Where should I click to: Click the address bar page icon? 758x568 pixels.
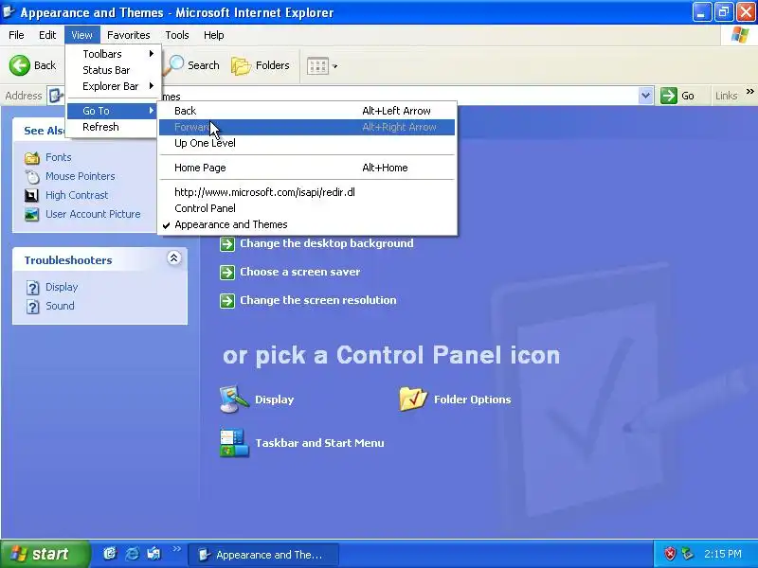(56, 96)
